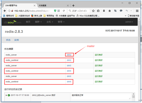This screenshot has height=103, width=142.
Task: Click the dksou.com logo
Action: click(12, 22)
